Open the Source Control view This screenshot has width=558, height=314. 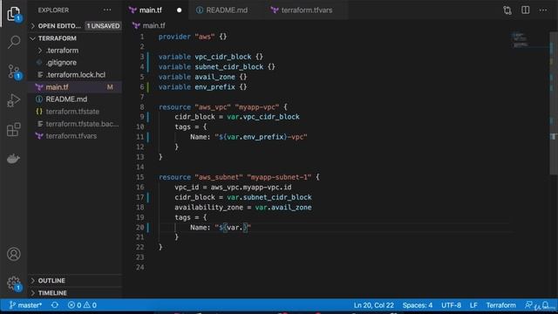coord(14,72)
